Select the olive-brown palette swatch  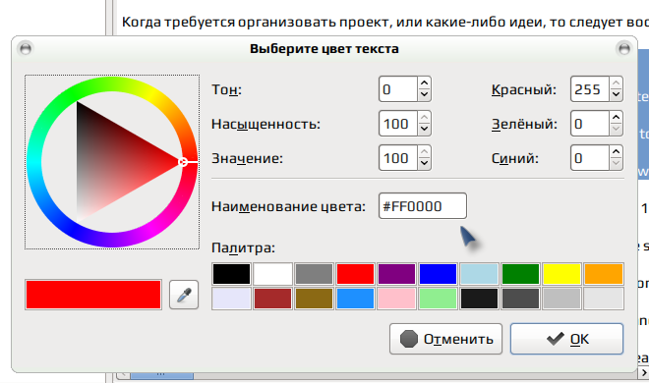click(314, 299)
